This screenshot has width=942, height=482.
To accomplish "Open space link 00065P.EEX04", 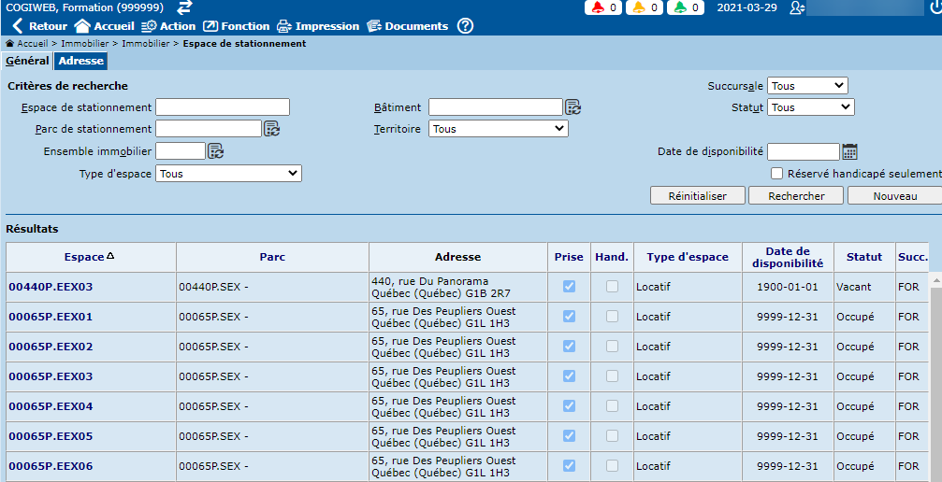I will (x=51, y=406).
